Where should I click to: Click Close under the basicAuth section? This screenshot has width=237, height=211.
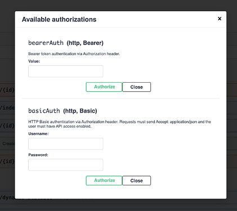[x=137, y=181]
